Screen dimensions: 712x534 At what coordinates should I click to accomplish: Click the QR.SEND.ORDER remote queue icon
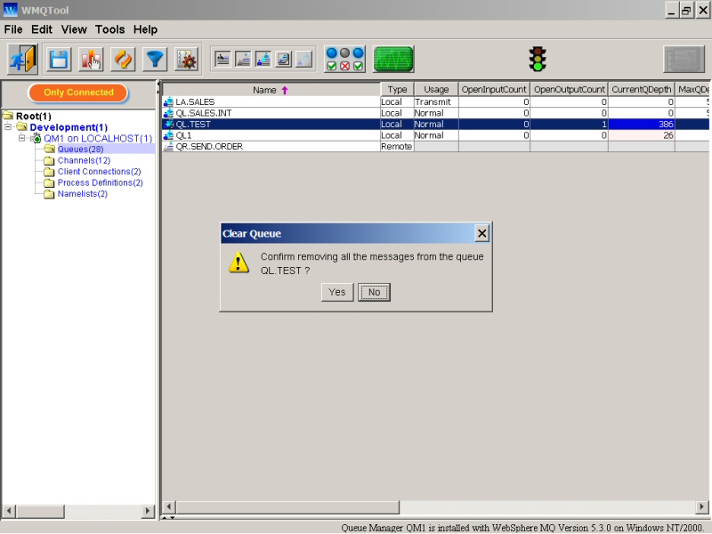coord(168,146)
